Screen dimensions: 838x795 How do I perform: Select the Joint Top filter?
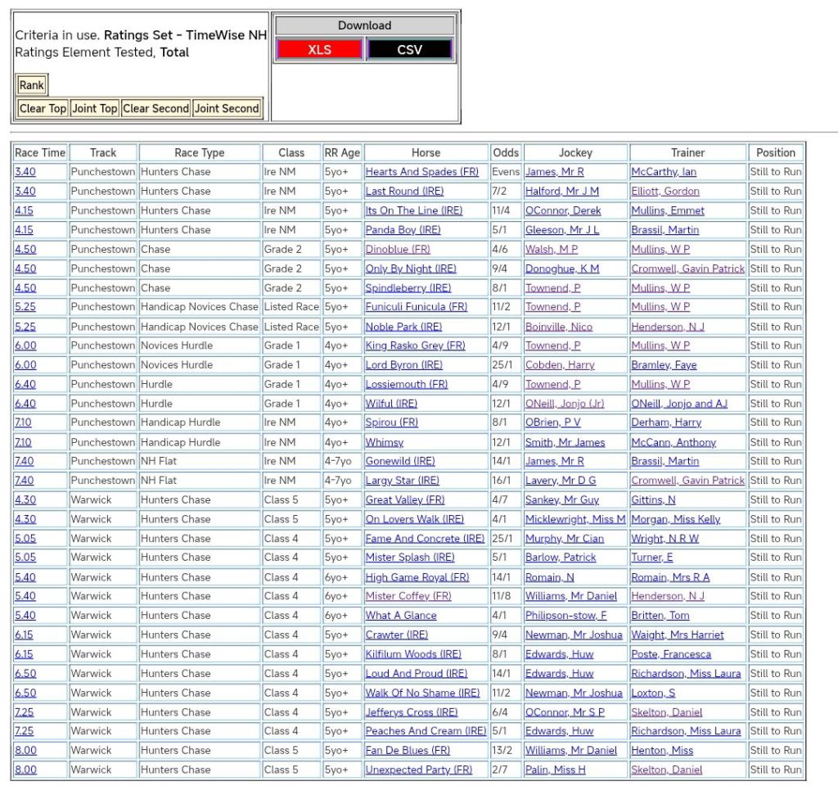point(95,108)
